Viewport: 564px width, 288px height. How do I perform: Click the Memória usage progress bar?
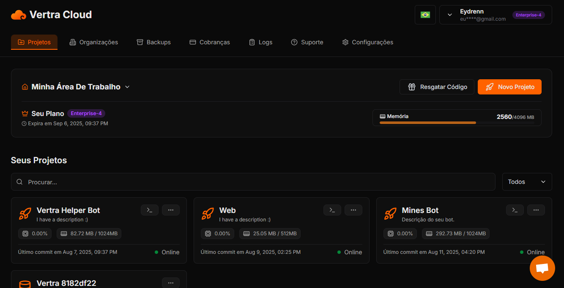[x=457, y=122]
